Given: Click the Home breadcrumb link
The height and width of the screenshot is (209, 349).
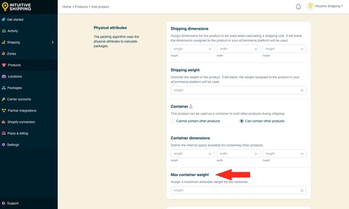Looking at the screenshot, I should click(67, 7).
